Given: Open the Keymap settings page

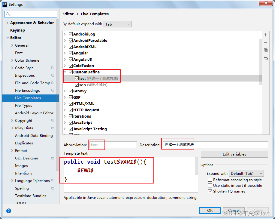Looking at the screenshot, I should (x=17, y=30).
